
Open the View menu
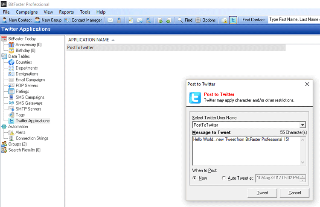pyautogui.click(x=48, y=12)
